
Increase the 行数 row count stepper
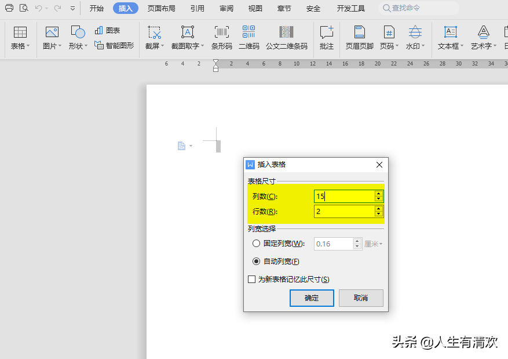tap(378, 209)
